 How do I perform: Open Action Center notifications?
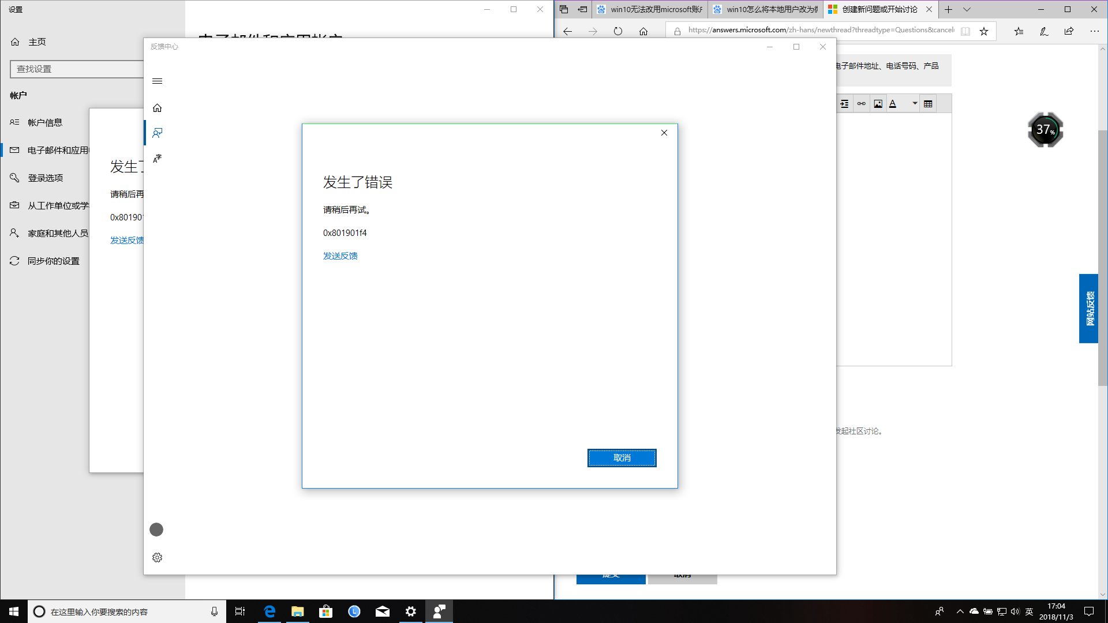point(1089,611)
